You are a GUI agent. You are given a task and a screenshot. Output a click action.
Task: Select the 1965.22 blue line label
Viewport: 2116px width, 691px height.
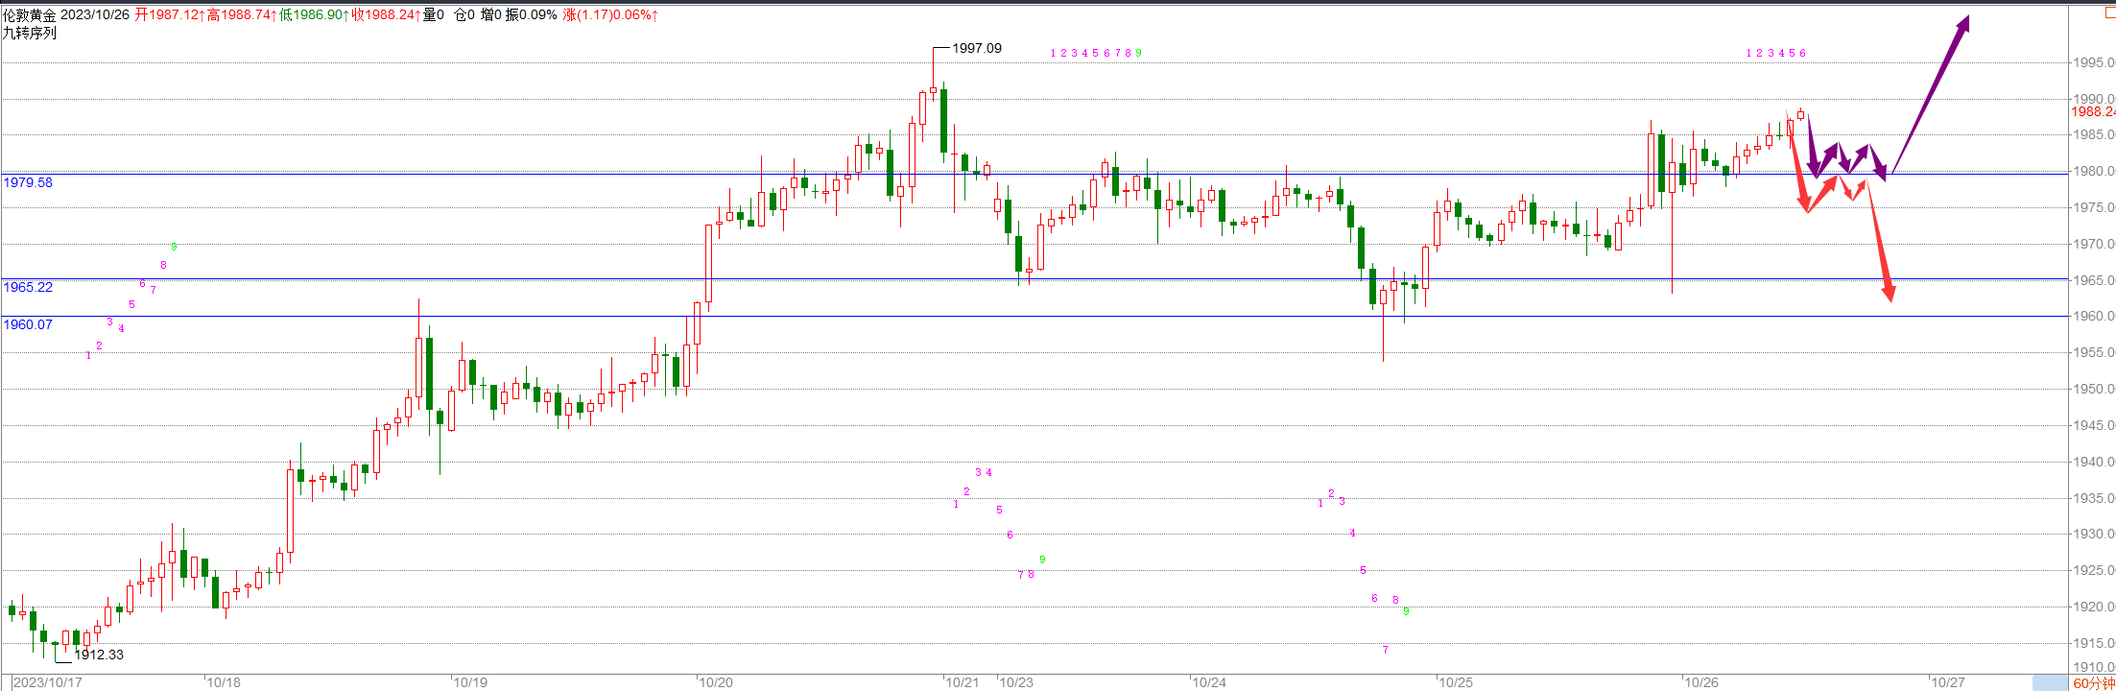(28, 287)
